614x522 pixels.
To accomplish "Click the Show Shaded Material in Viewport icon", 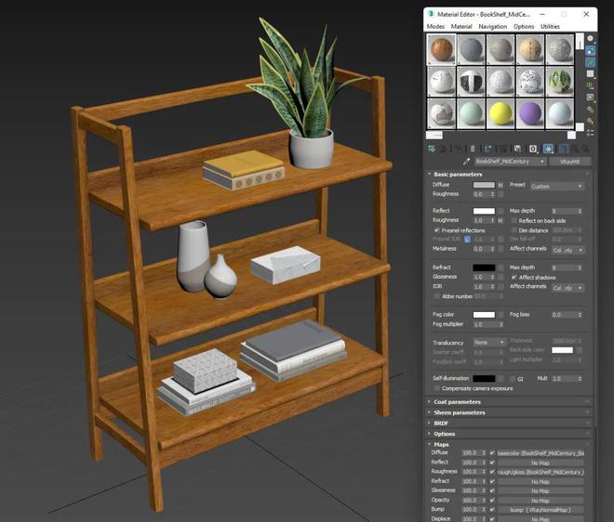I will click(x=548, y=148).
